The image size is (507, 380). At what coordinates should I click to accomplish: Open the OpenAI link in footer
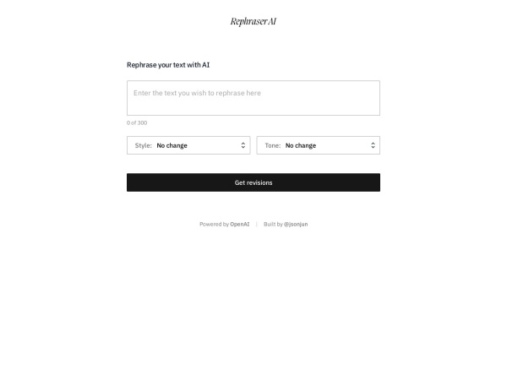(240, 225)
